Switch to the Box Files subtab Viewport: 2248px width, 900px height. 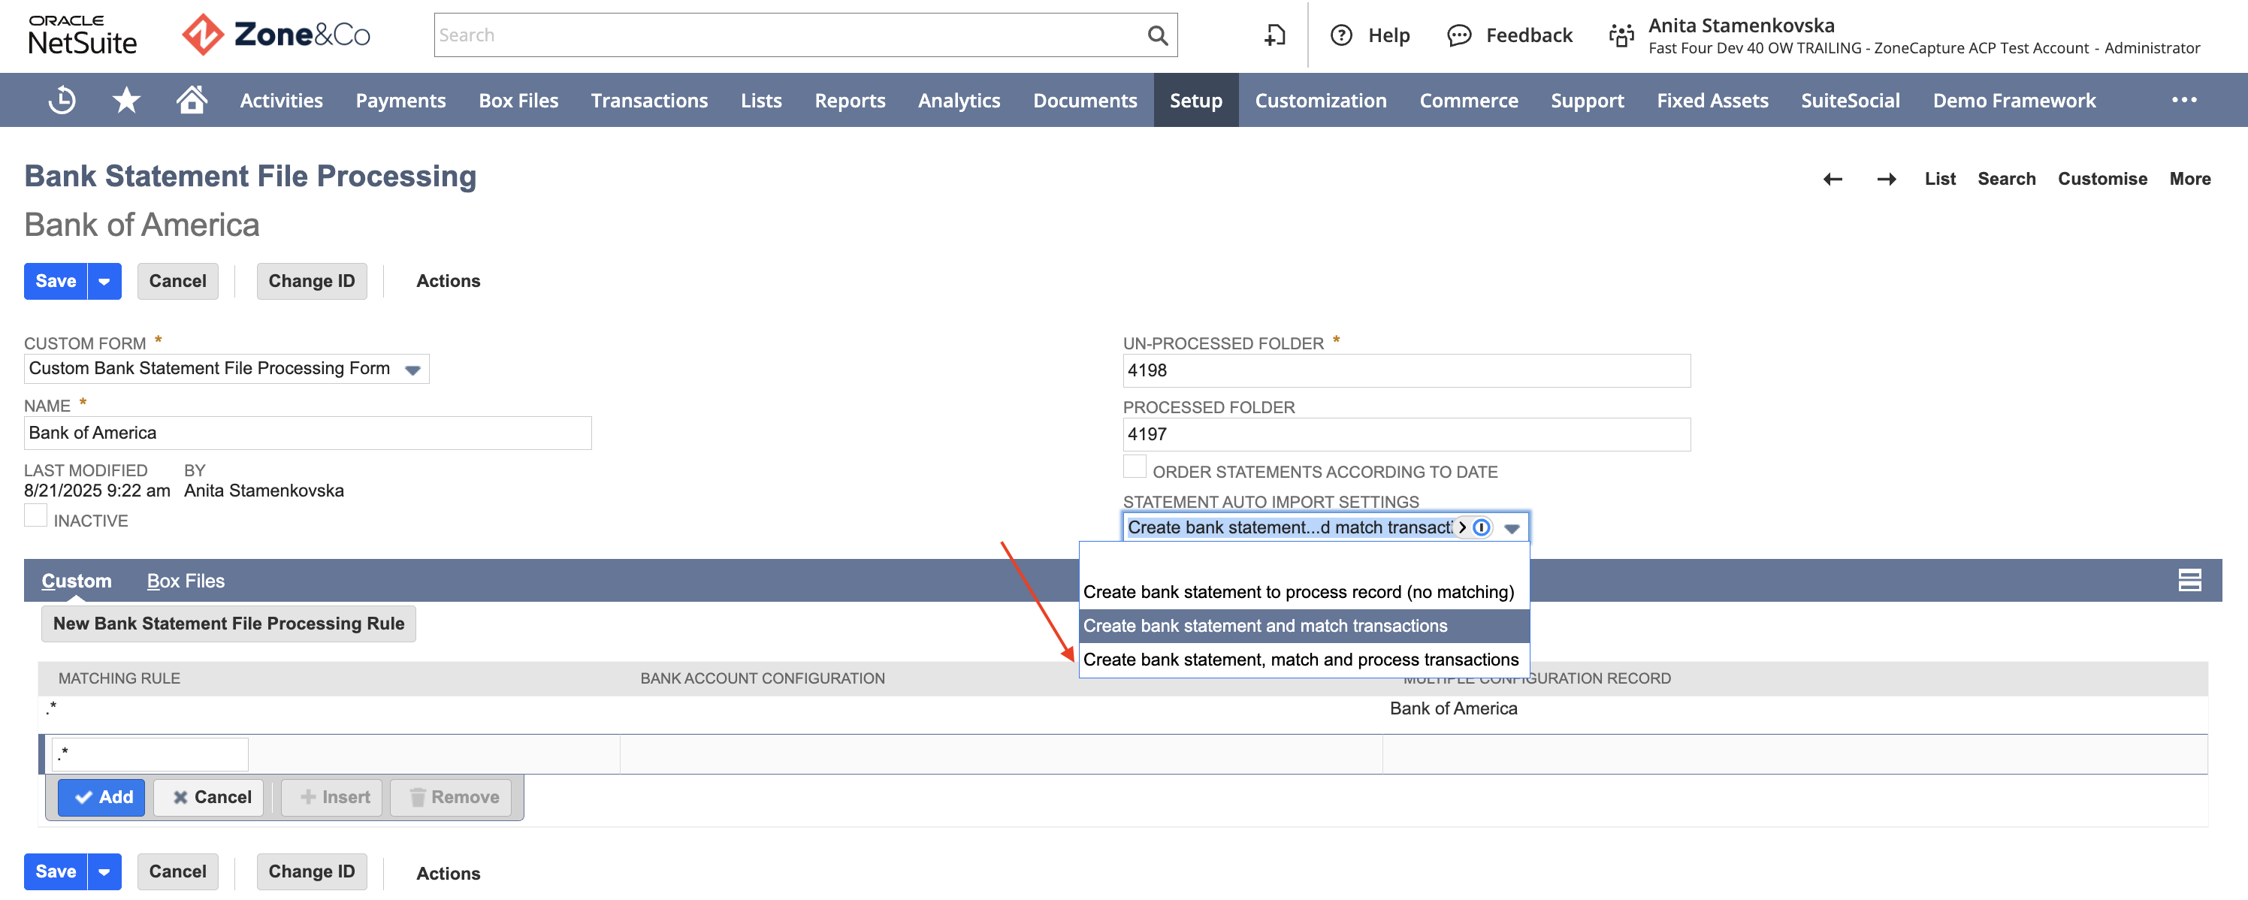click(186, 581)
